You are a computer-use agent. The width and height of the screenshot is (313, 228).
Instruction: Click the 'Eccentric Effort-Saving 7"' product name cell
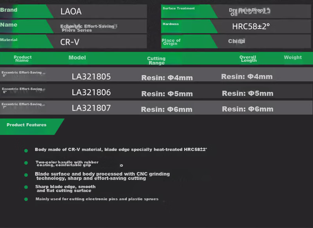coord(22,106)
